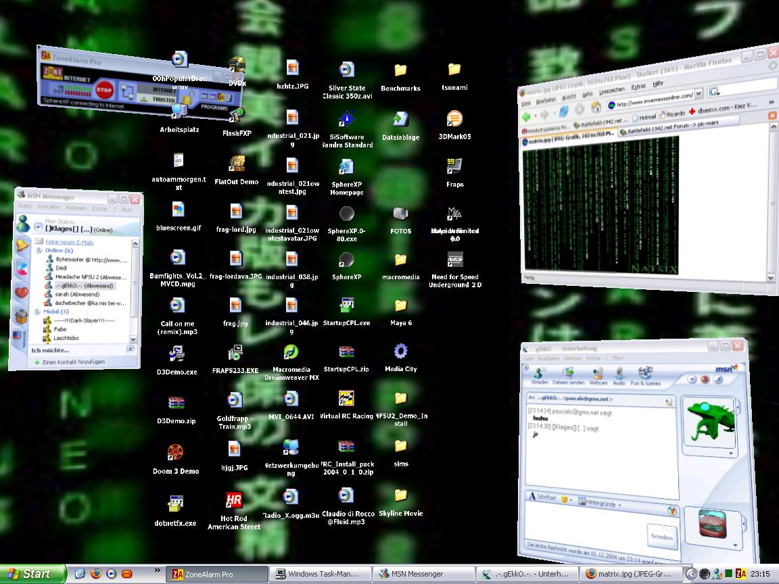Select the FOTOS desktop icon
Viewport: 779px width, 584px height.
click(x=401, y=220)
